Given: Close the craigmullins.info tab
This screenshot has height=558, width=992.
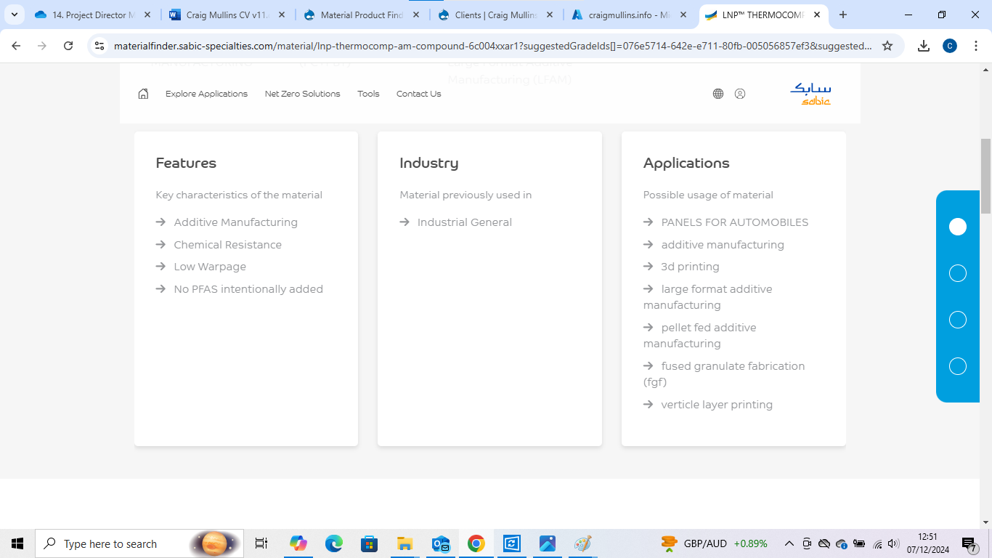Looking at the screenshot, I should 684,15.
